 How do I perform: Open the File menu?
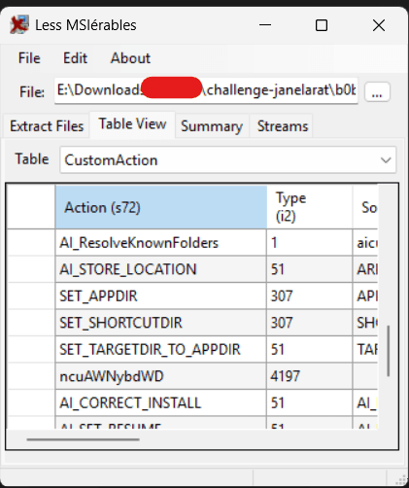click(x=29, y=58)
